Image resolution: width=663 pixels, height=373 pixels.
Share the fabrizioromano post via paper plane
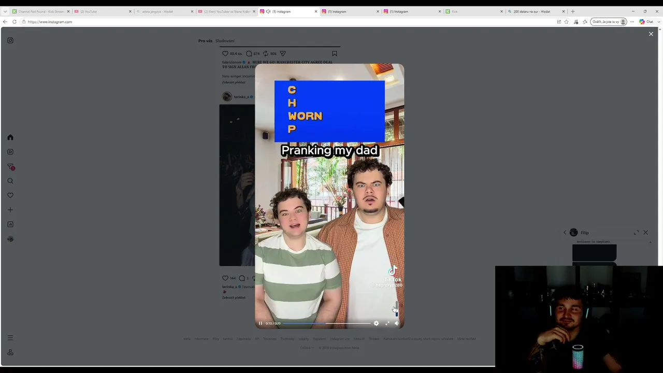(x=283, y=53)
